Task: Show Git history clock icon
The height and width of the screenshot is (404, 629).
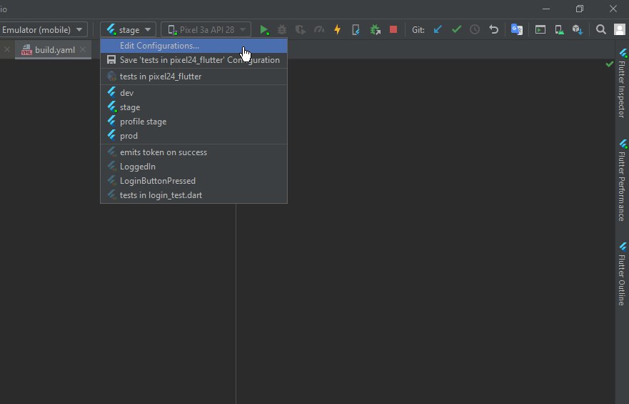Action: (x=475, y=30)
